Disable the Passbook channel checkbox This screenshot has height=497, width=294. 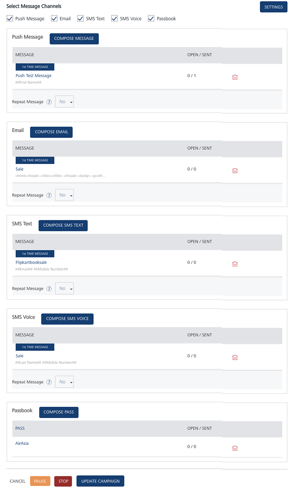coord(151,18)
